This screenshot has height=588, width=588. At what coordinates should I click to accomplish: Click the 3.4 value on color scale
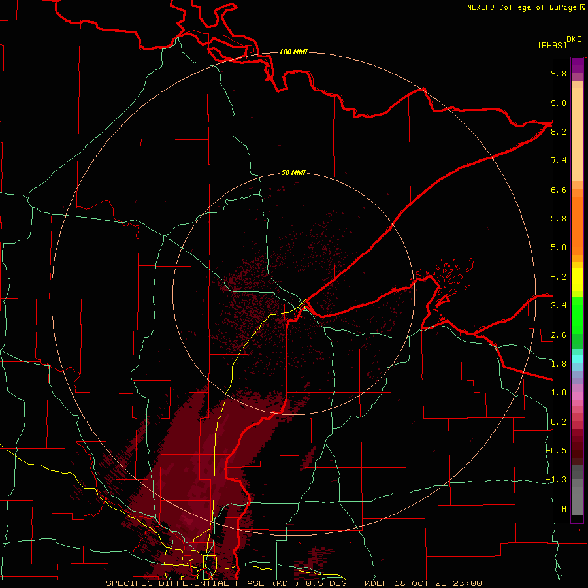(559, 306)
